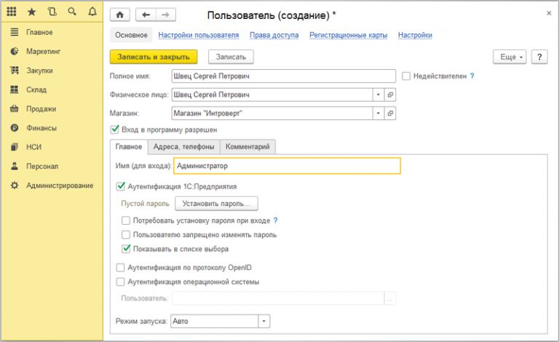
Task: Switch to Адреса, телефоны tab
Action: click(x=184, y=146)
